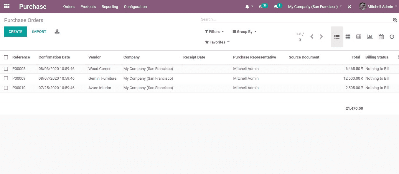Screen dimensions: 399x174
Task: Click the pager 1-3 / 3 counter
Action: pyautogui.click(x=300, y=37)
